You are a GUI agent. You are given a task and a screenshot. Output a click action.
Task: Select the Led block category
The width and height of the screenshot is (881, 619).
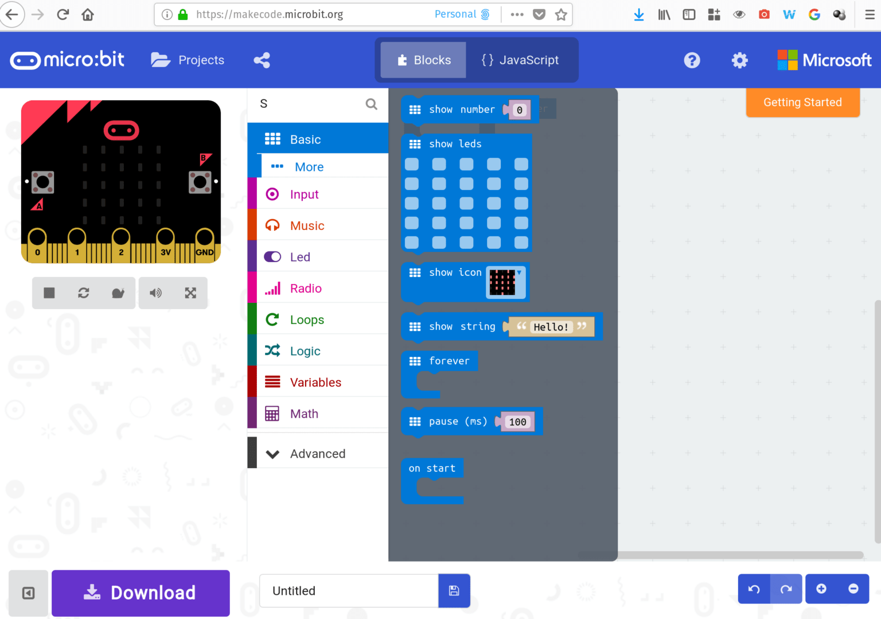tap(301, 256)
